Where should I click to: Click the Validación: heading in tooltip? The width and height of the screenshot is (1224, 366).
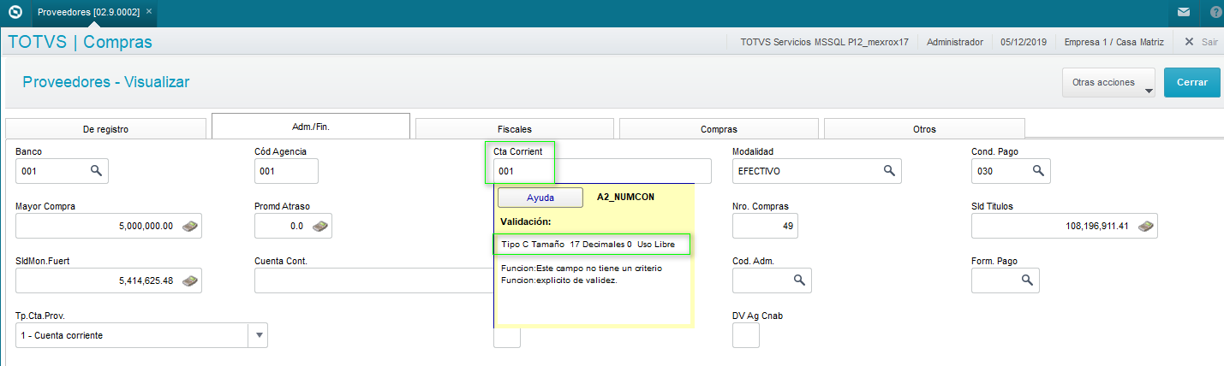525,221
